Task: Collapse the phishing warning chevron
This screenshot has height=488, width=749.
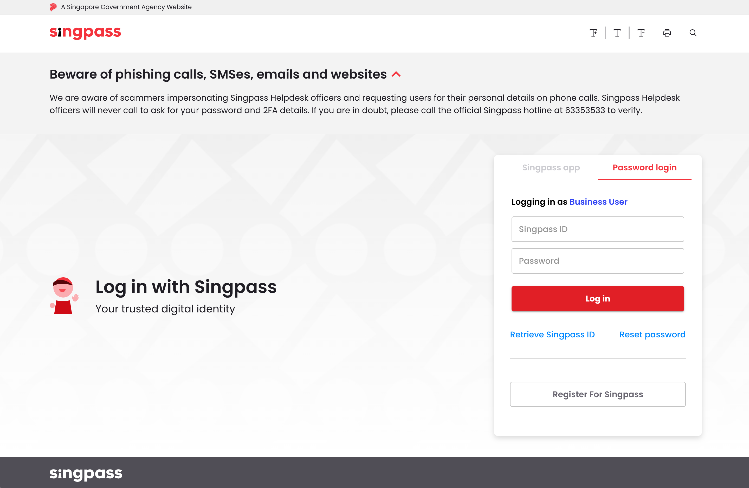Action: click(x=396, y=74)
